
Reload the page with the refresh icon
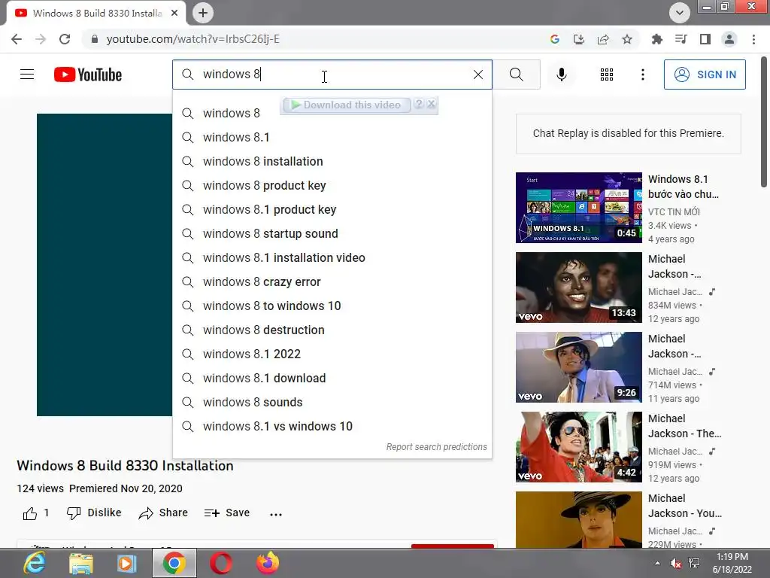coord(65,39)
